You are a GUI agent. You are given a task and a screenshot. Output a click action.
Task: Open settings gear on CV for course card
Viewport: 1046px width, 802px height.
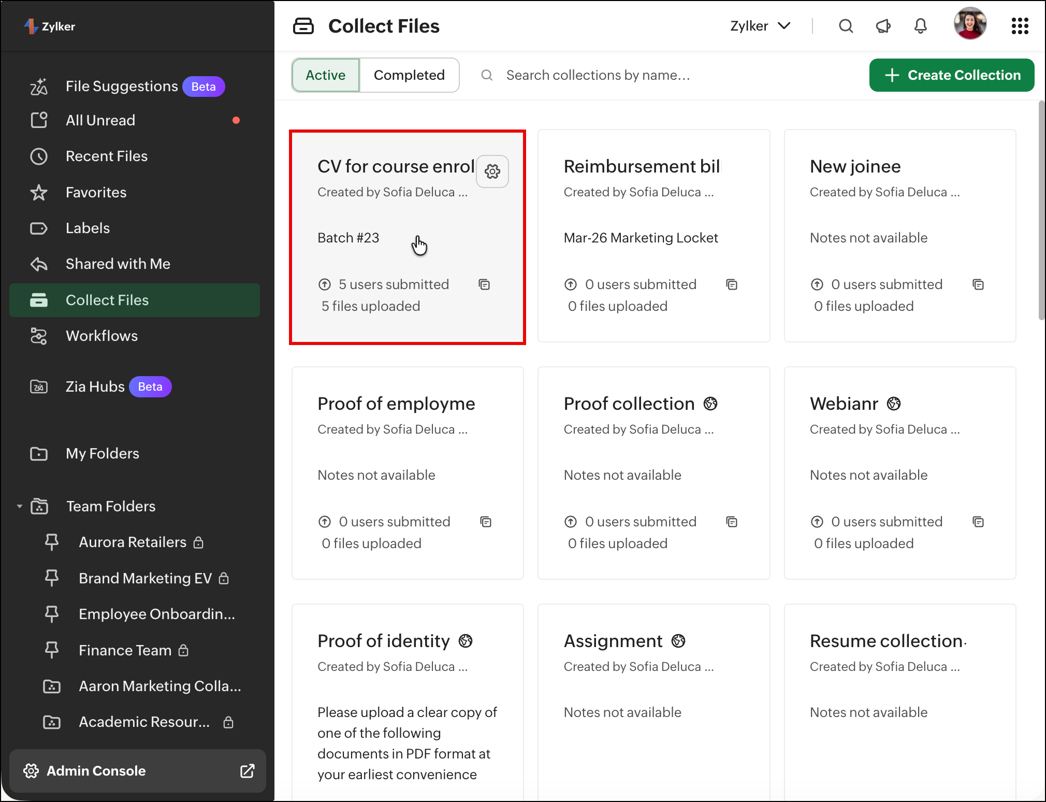pos(492,171)
